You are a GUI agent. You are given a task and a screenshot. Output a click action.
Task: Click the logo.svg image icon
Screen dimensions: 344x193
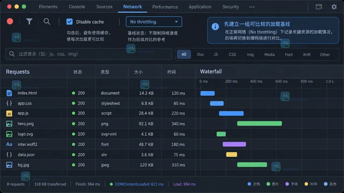tap(9, 134)
